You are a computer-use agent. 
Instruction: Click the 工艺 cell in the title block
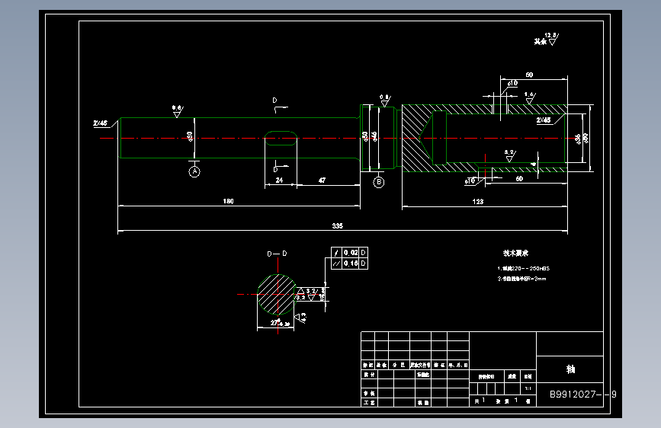(x=369, y=403)
